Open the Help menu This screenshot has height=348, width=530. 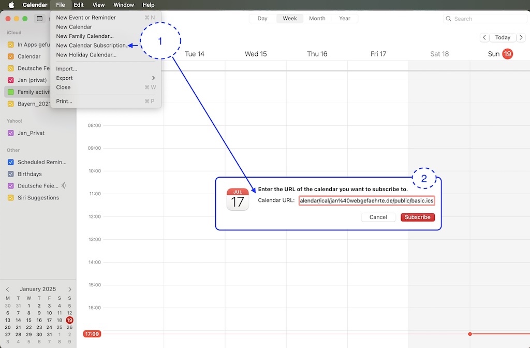(x=149, y=5)
